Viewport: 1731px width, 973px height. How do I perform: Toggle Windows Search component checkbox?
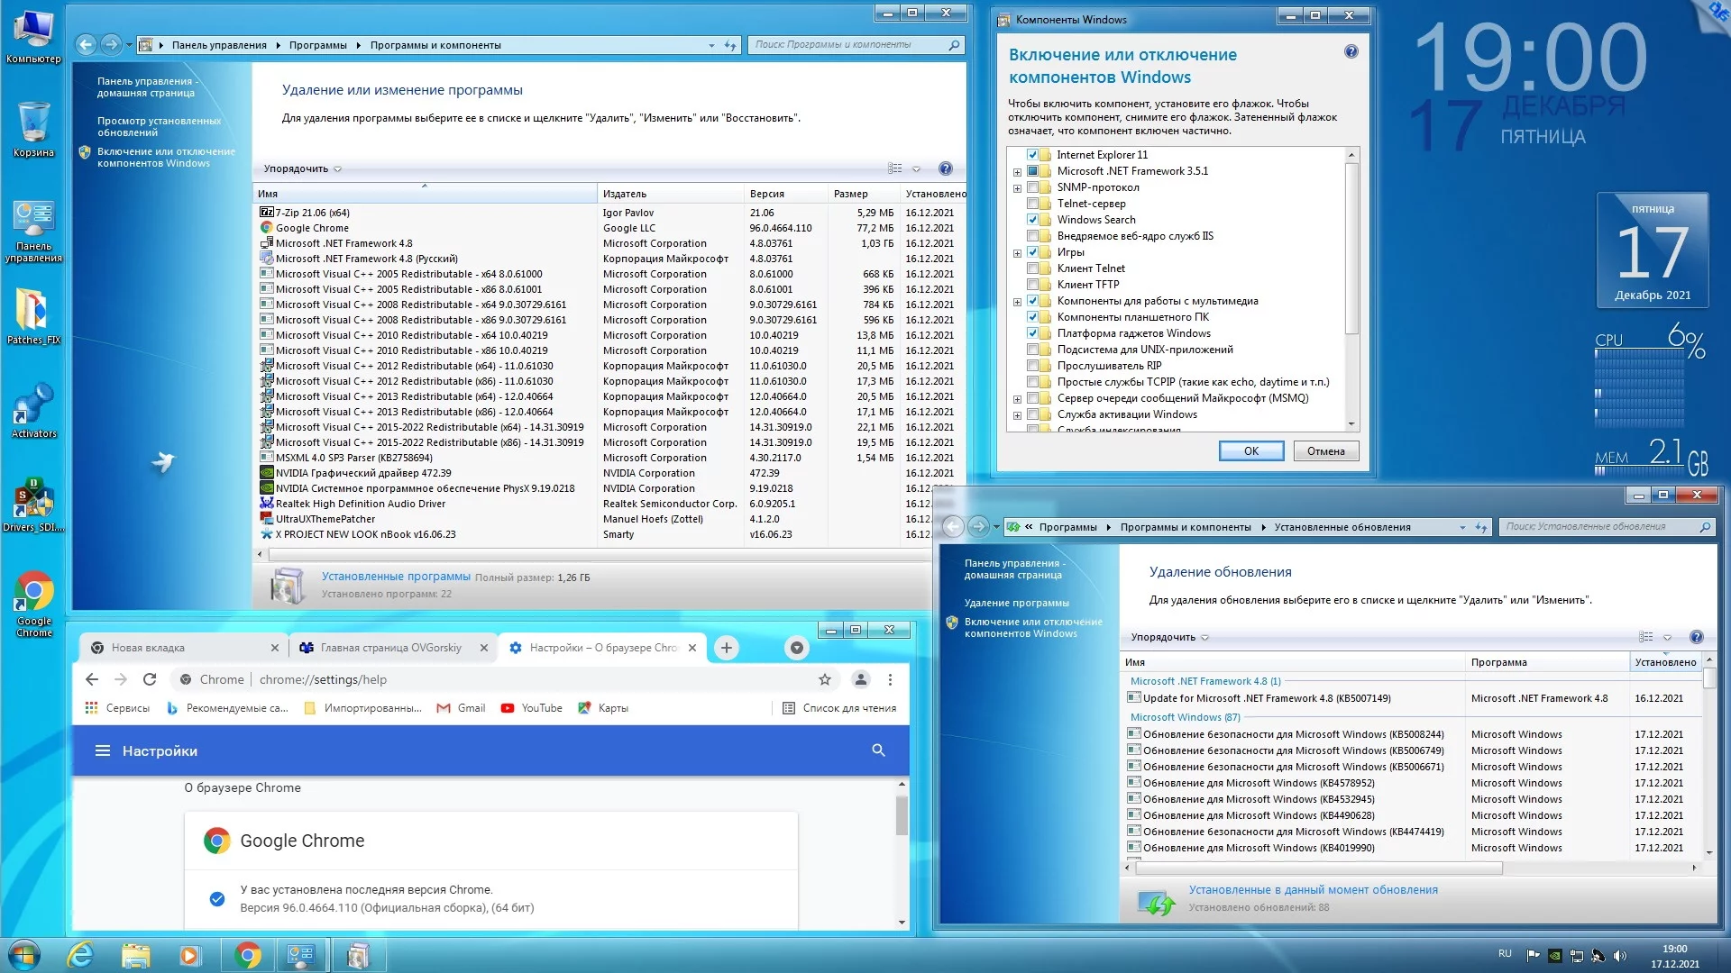(1033, 220)
